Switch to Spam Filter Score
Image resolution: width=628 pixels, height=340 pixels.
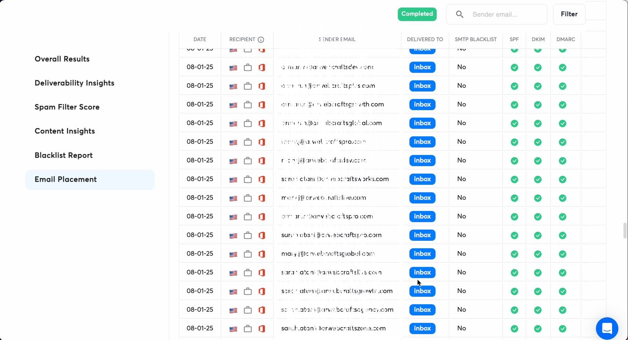tap(67, 107)
